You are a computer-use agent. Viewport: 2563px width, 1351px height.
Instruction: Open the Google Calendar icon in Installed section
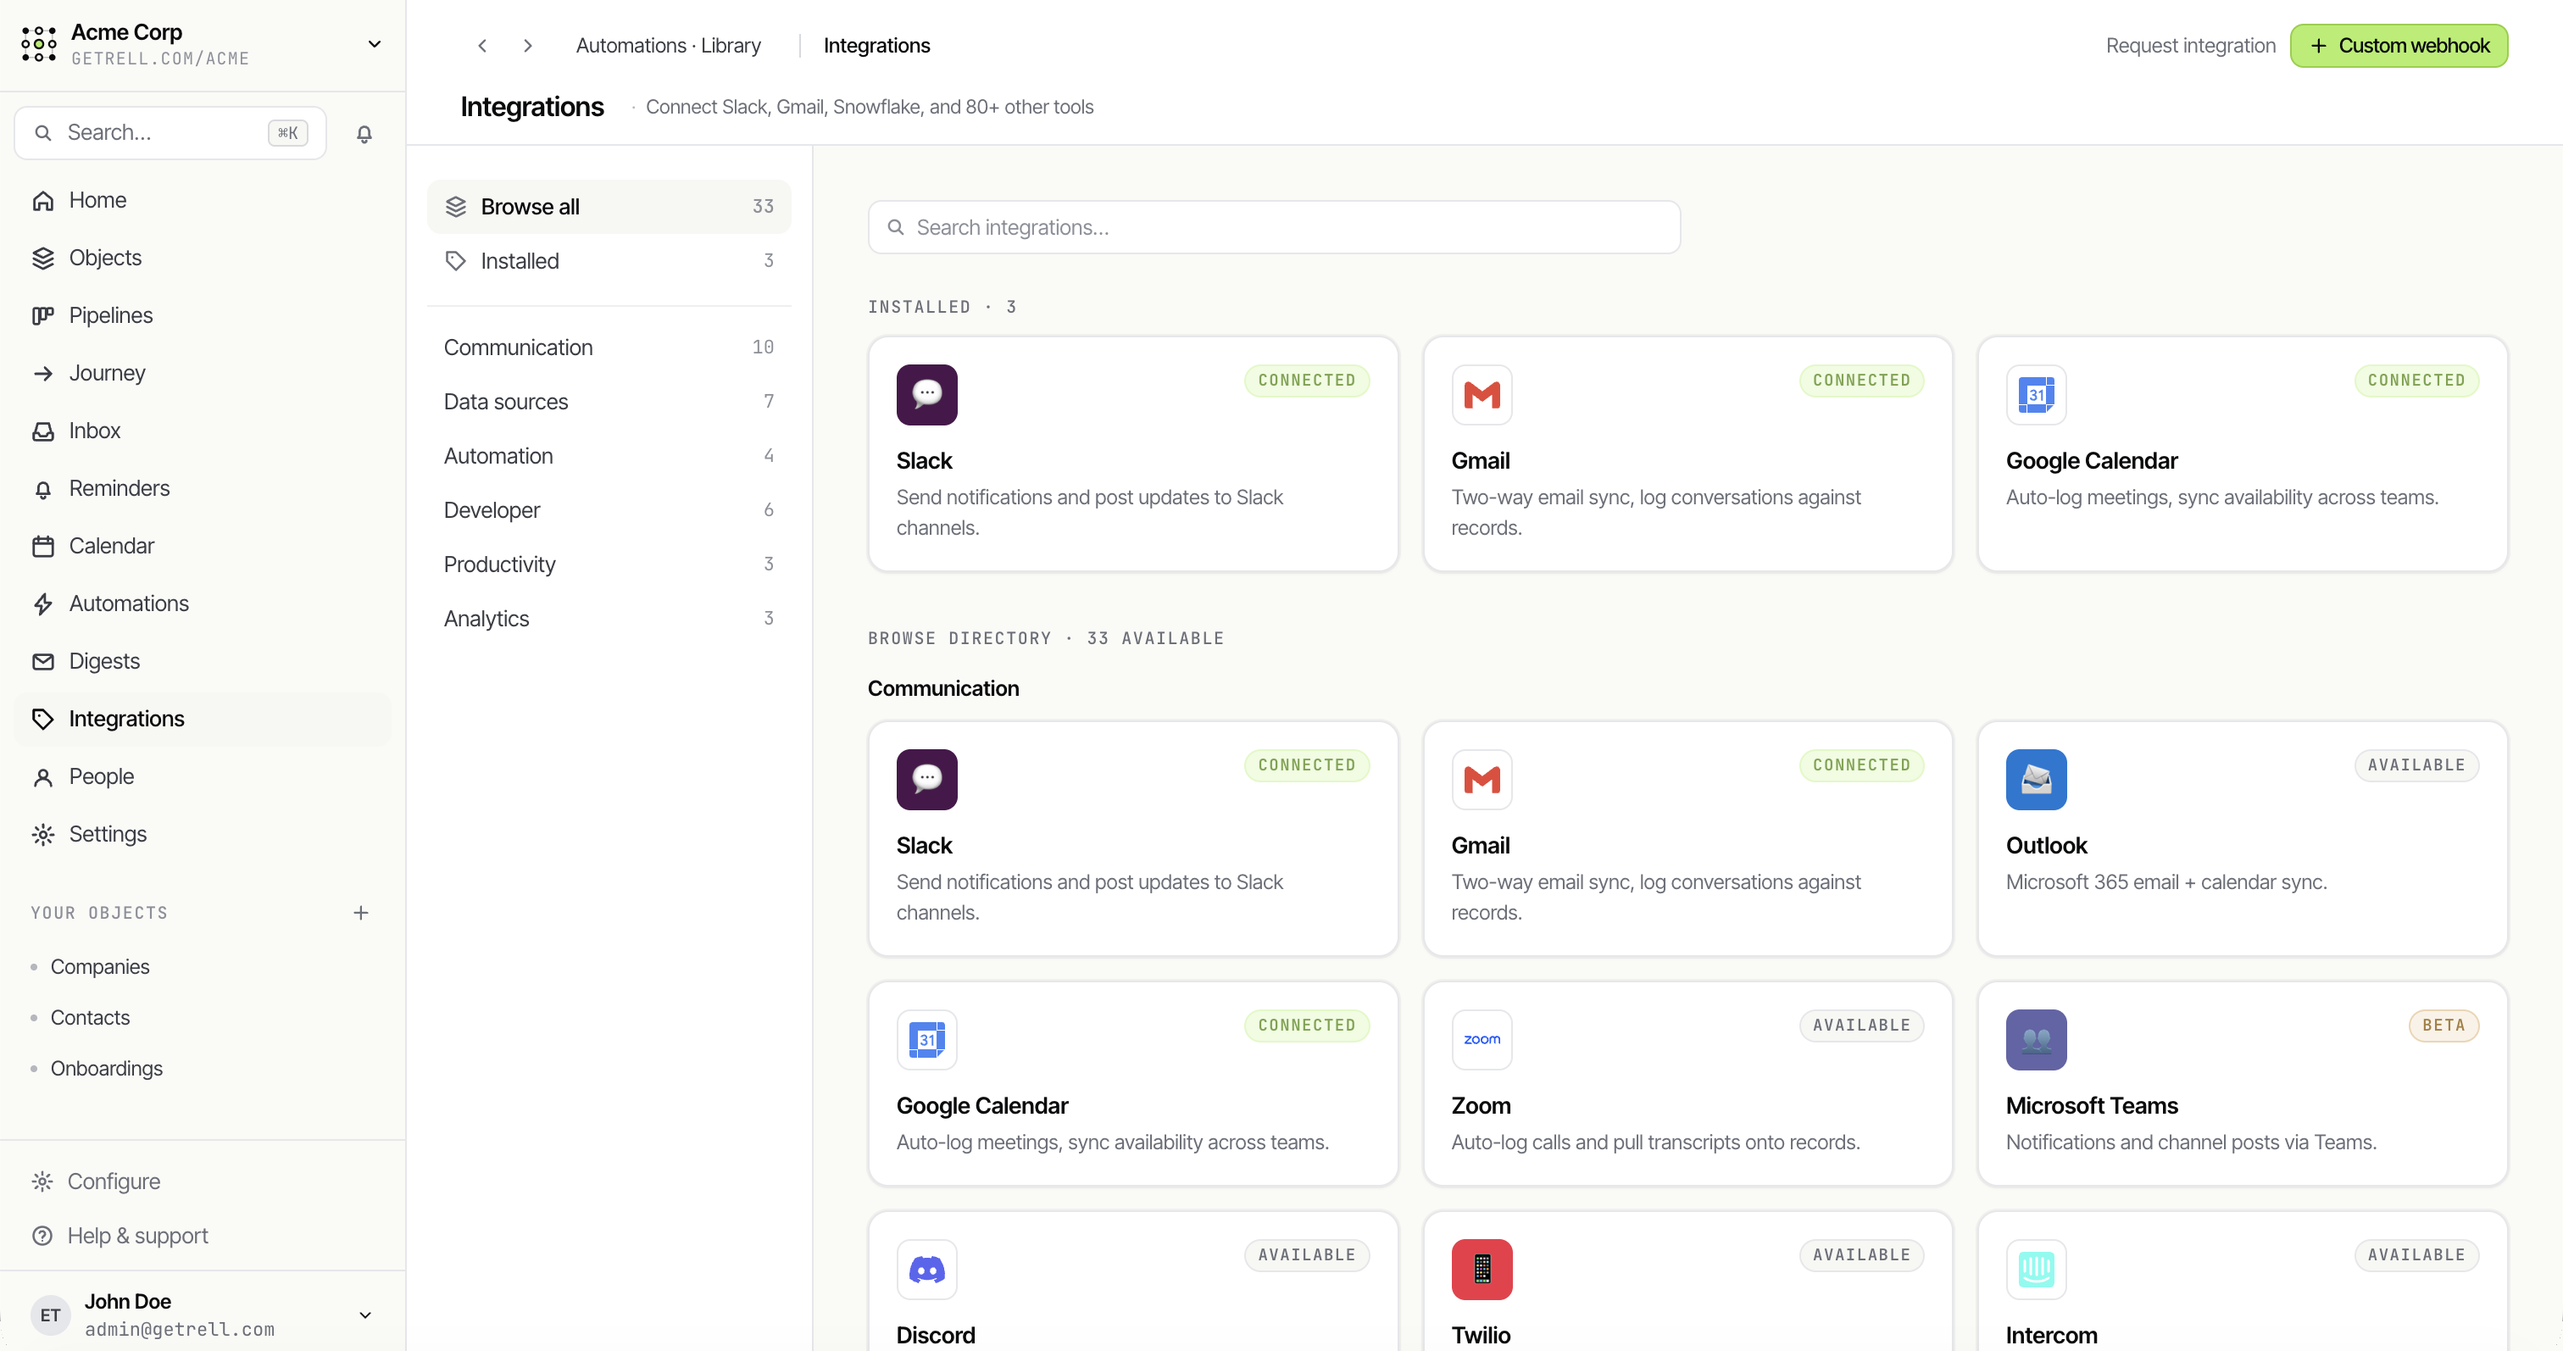(x=2036, y=395)
